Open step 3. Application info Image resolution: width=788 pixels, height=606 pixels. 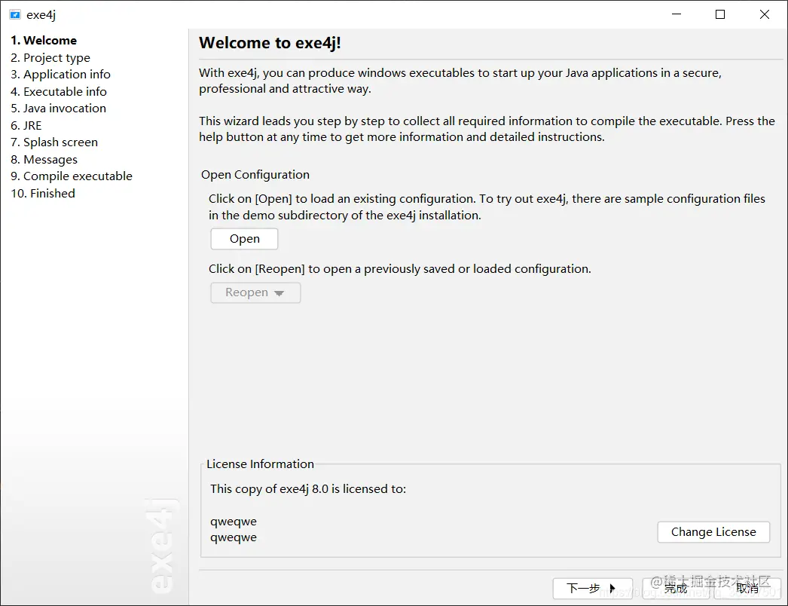pos(60,75)
